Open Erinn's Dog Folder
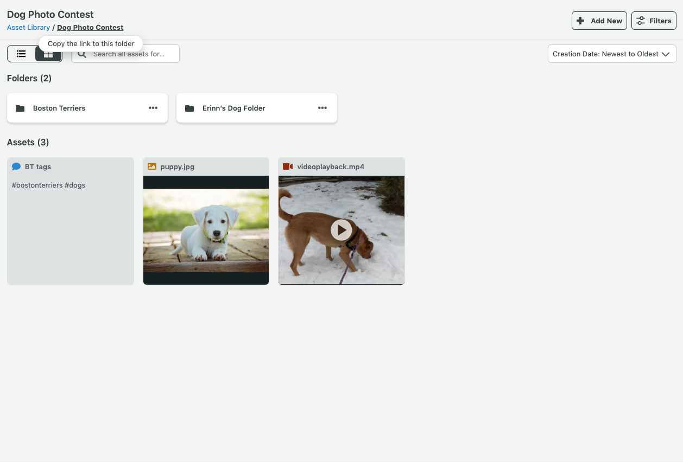This screenshot has height=462, width=683. [x=257, y=108]
